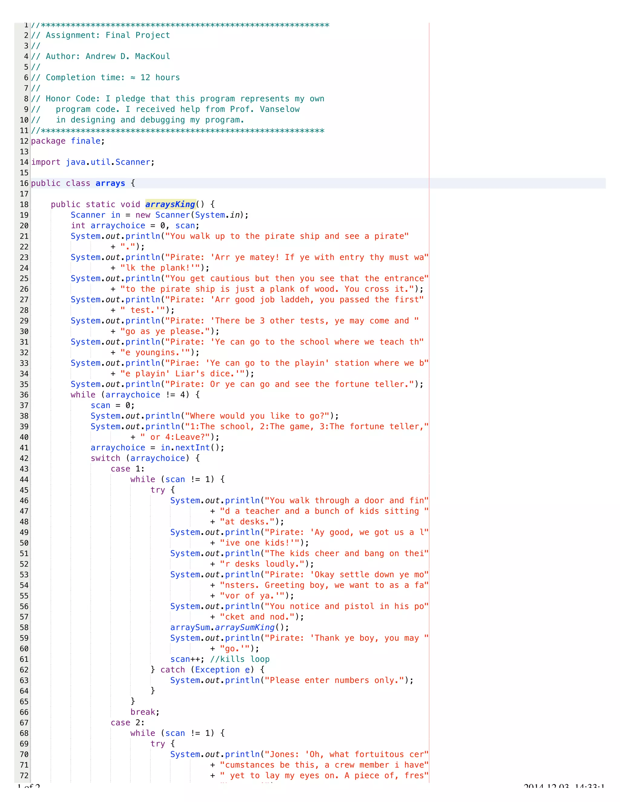Click the 'break;' statement on line 66
The height and width of the screenshot is (802, 620).
tap(145, 712)
